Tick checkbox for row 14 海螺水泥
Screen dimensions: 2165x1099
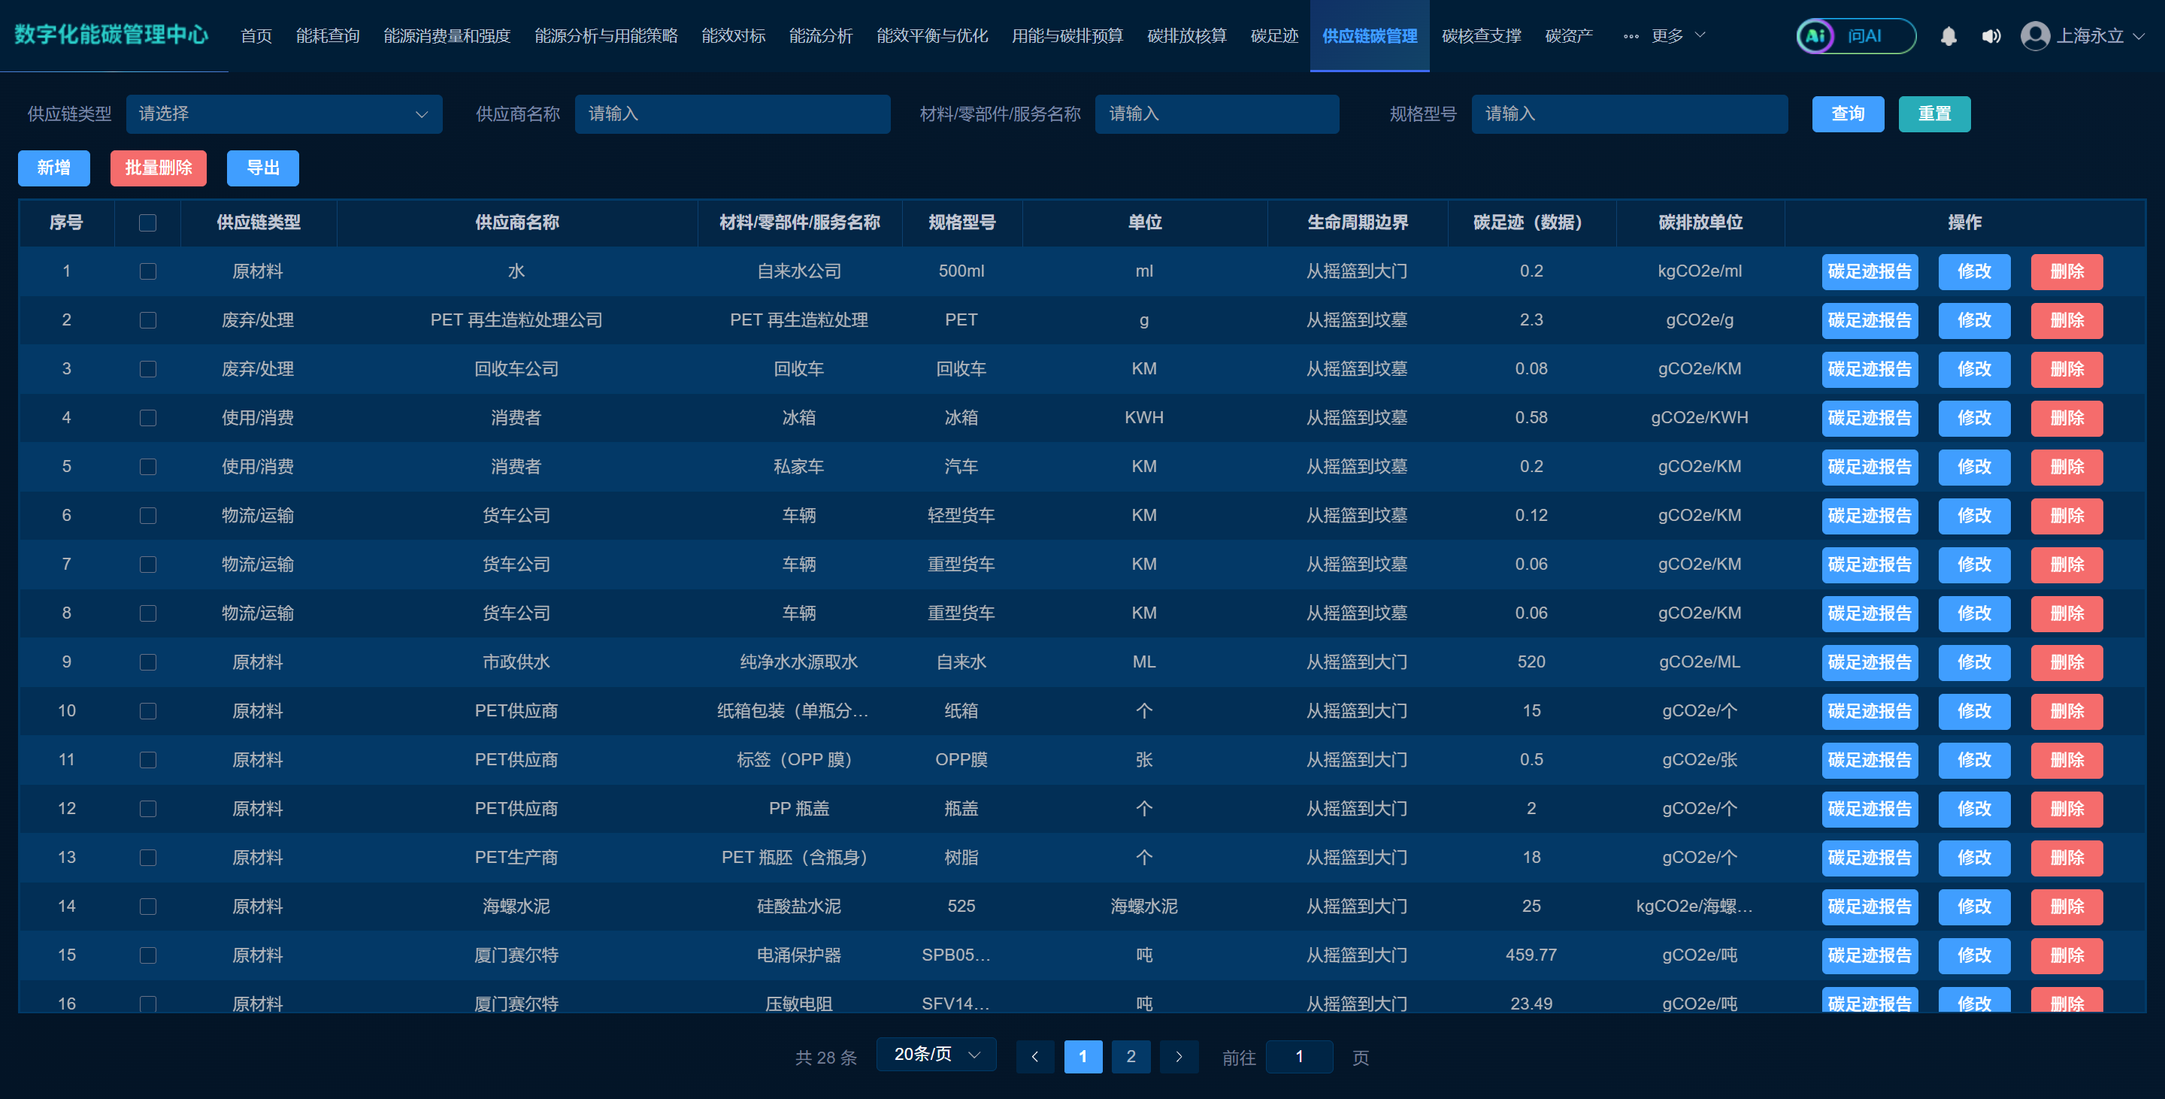click(148, 907)
